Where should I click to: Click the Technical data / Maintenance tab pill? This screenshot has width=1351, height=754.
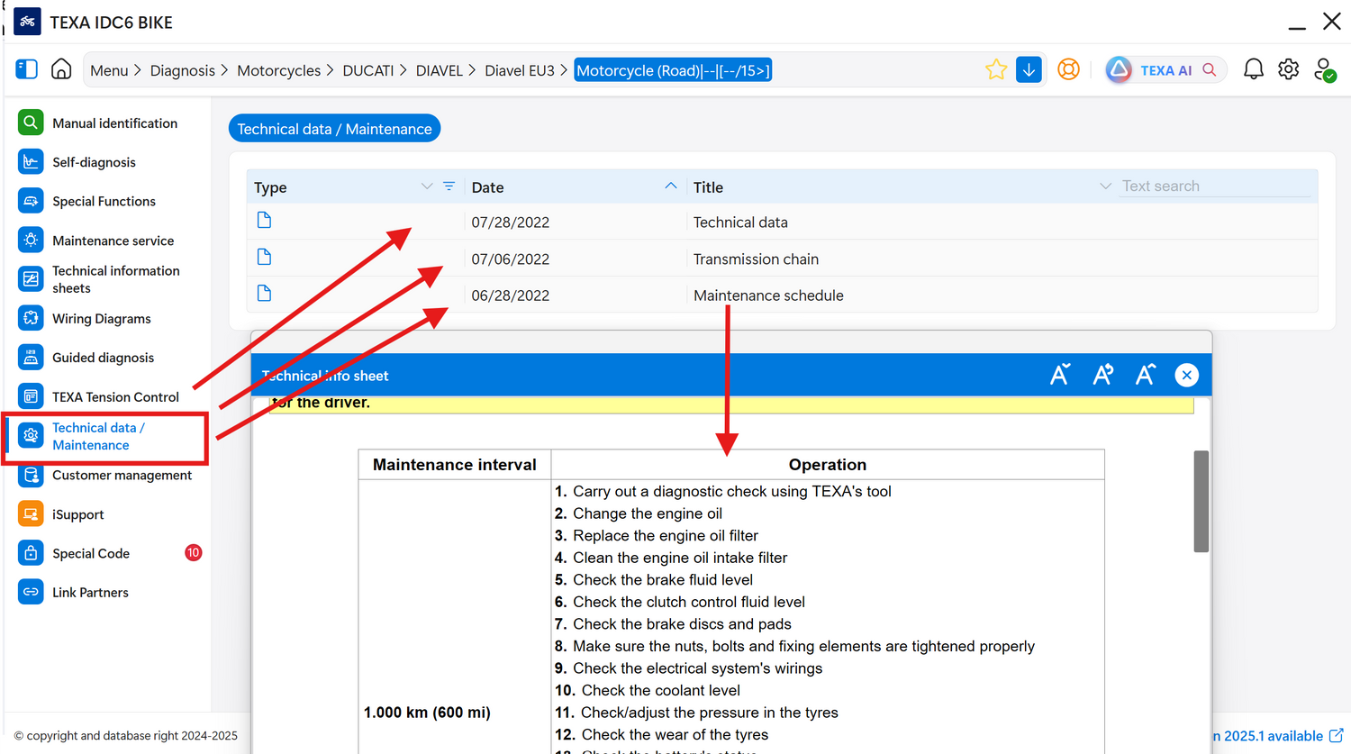coord(334,129)
